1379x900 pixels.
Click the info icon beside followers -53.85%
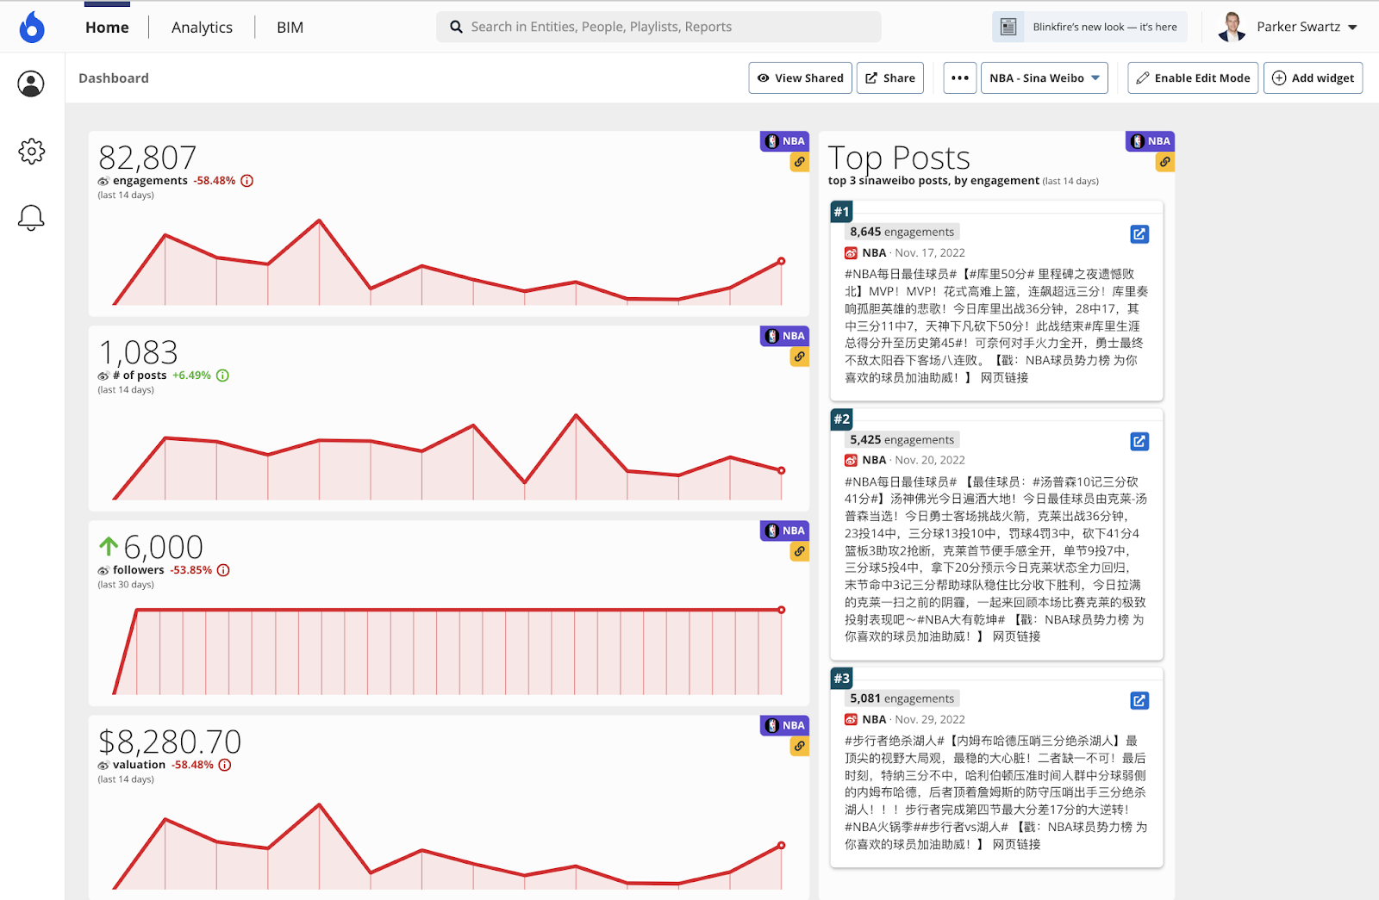tap(223, 570)
